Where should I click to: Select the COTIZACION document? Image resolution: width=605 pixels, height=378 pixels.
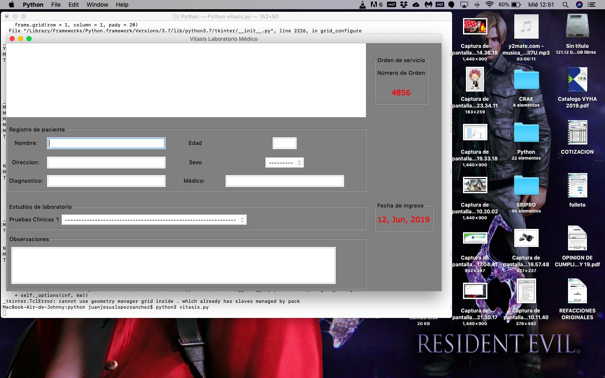pos(577,132)
